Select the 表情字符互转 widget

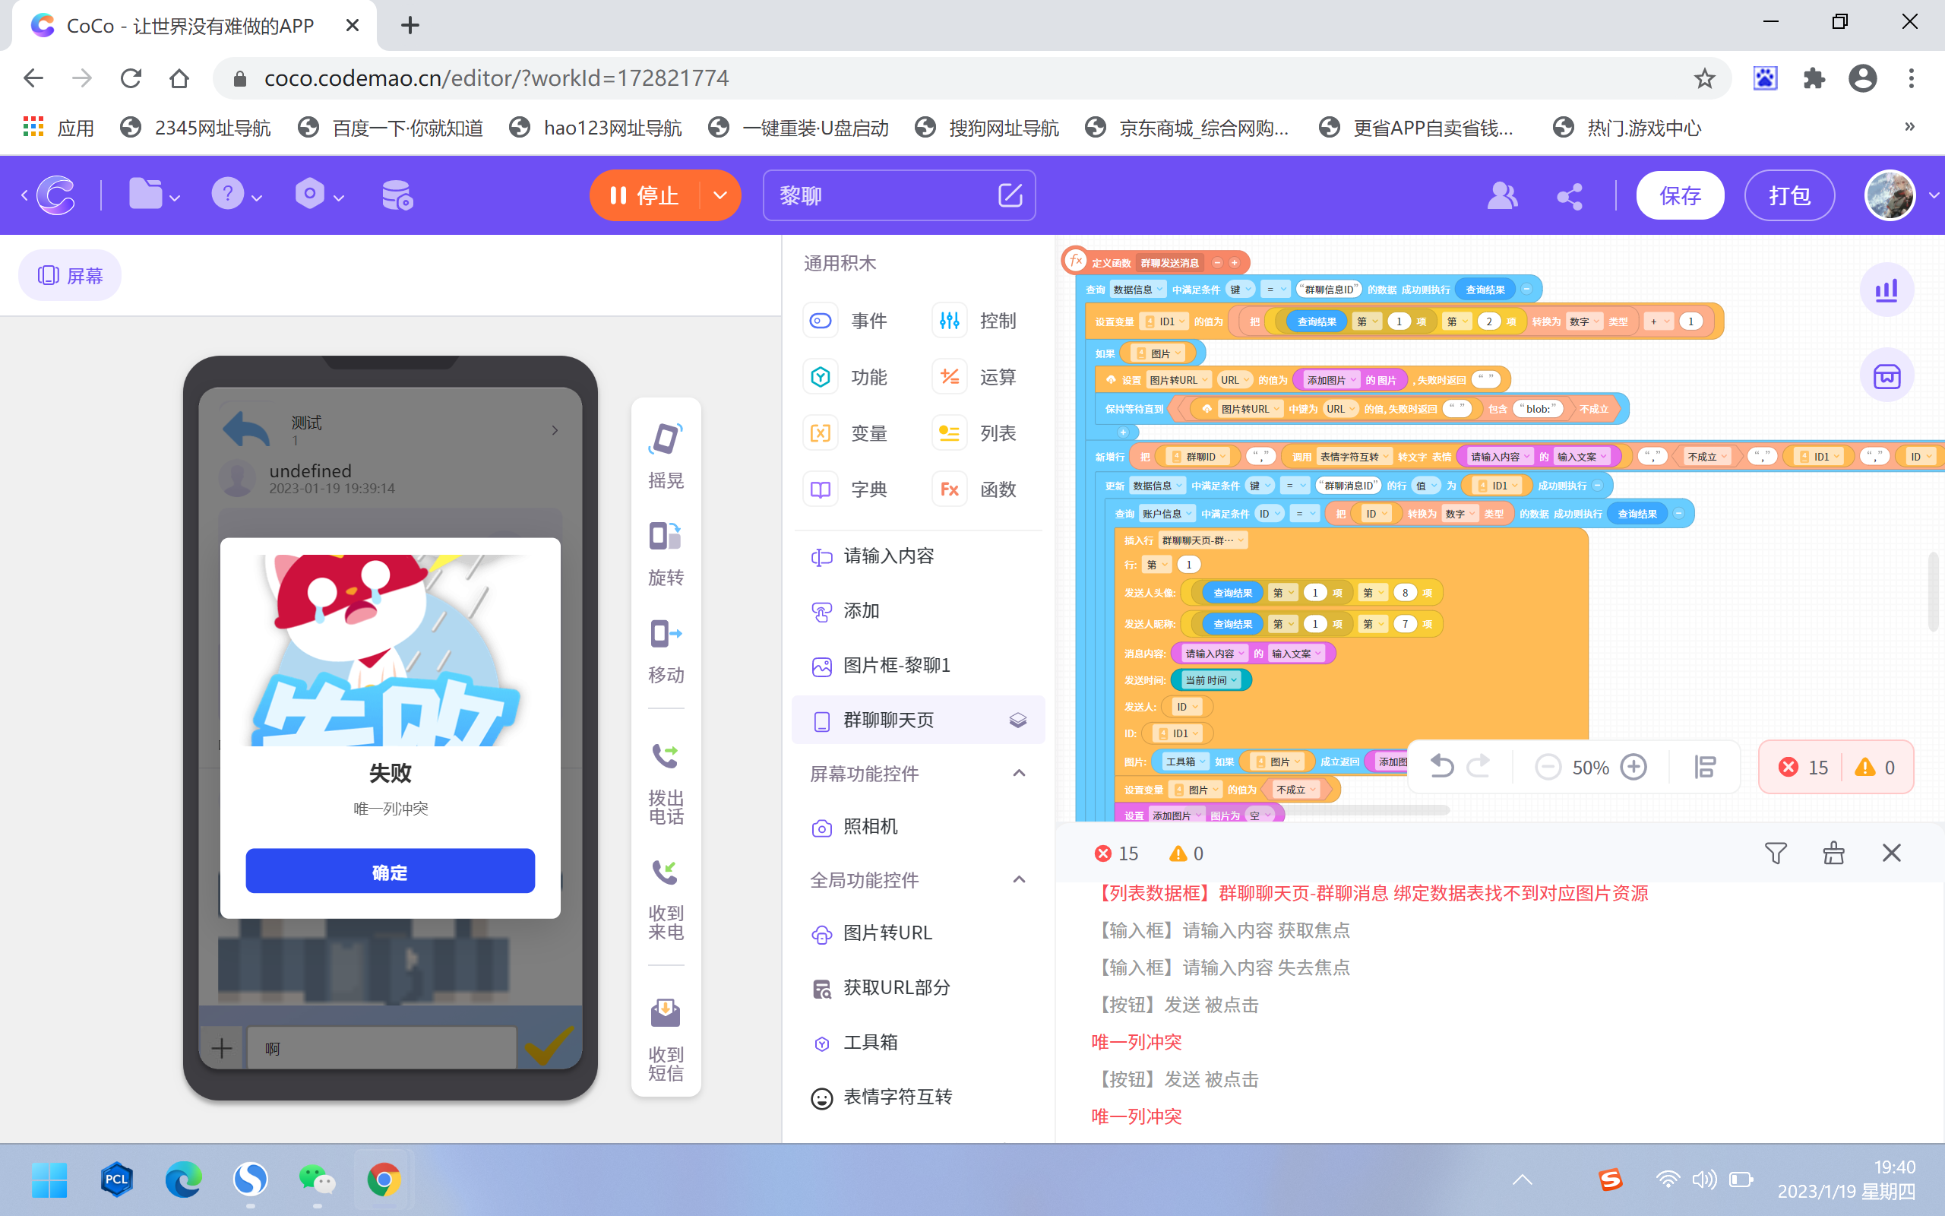pyautogui.click(x=918, y=1097)
